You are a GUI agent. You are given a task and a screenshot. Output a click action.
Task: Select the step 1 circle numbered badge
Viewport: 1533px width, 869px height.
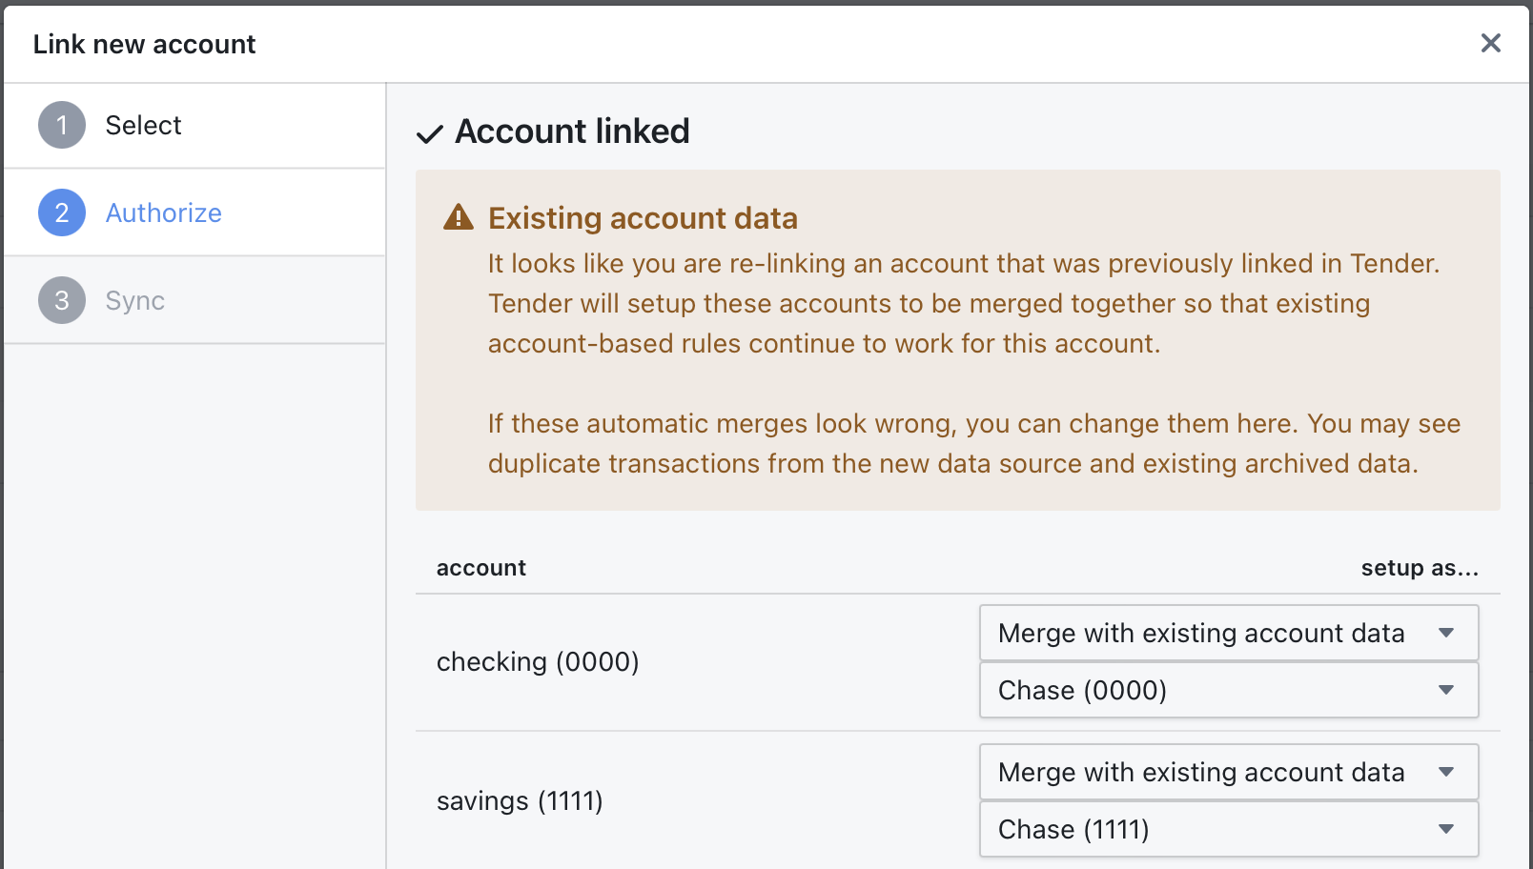(x=60, y=125)
